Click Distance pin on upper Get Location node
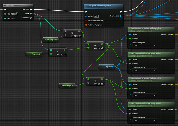The height and width of the screenshot is (126, 178). point(130,39)
